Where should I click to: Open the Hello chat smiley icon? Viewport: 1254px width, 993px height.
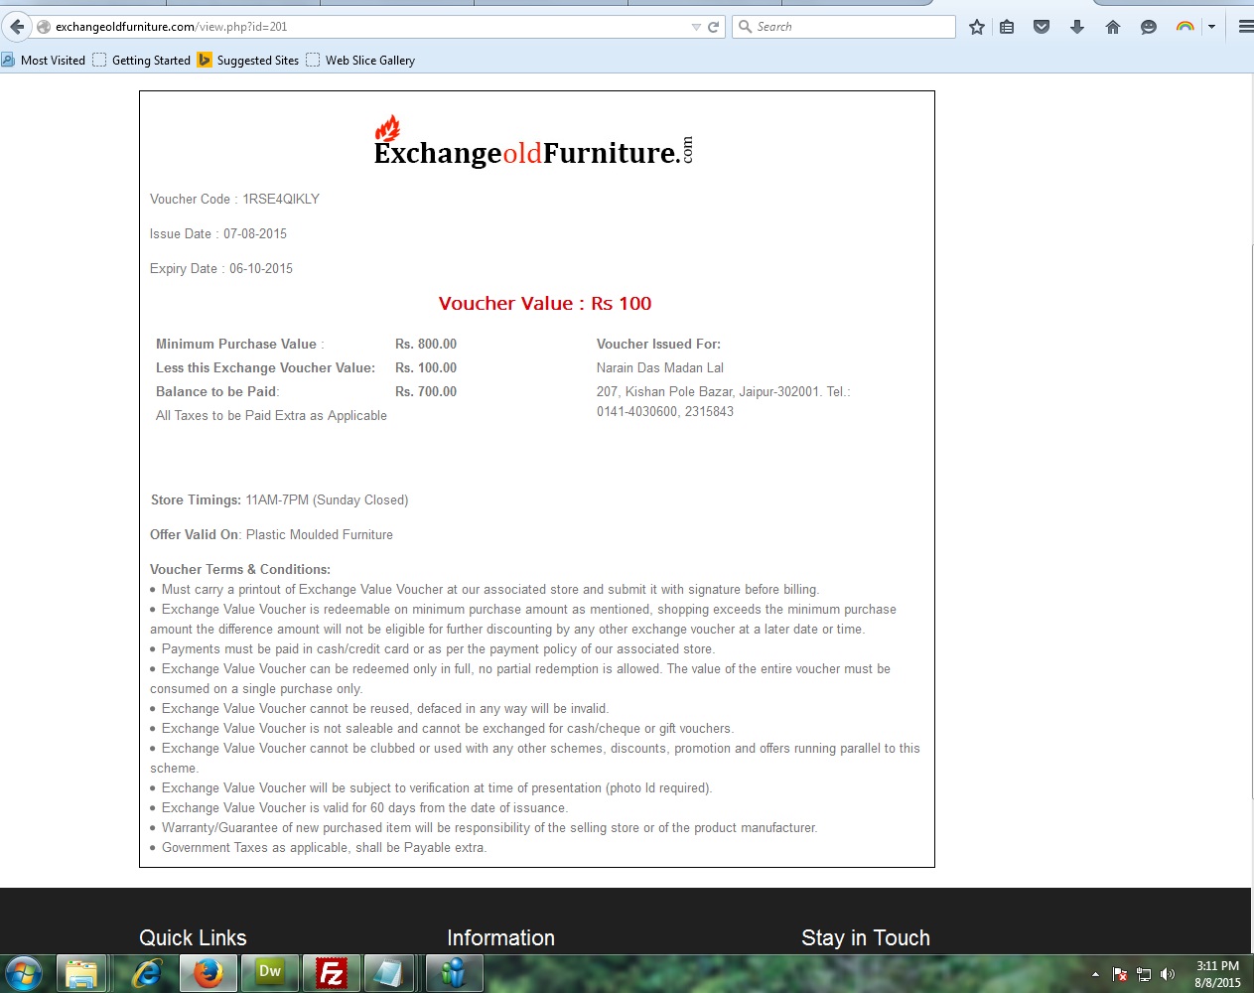point(1149,27)
